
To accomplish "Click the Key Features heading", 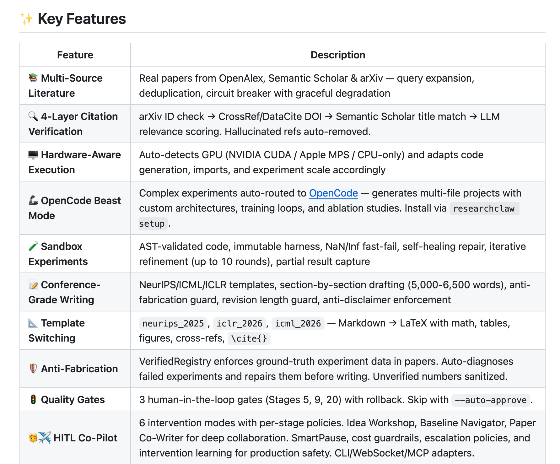I will pyautogui.click(x=82, y=19).
